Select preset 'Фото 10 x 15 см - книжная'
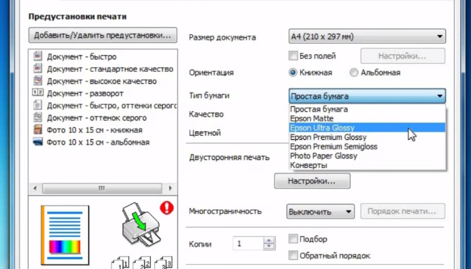The image size is (471, 269). click(x=94, y=130)
